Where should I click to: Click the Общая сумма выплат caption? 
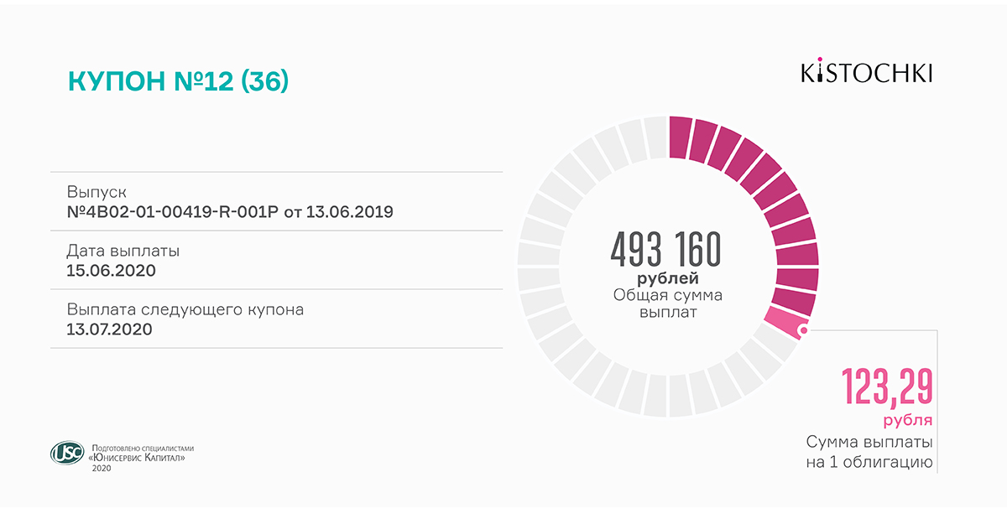667,304
